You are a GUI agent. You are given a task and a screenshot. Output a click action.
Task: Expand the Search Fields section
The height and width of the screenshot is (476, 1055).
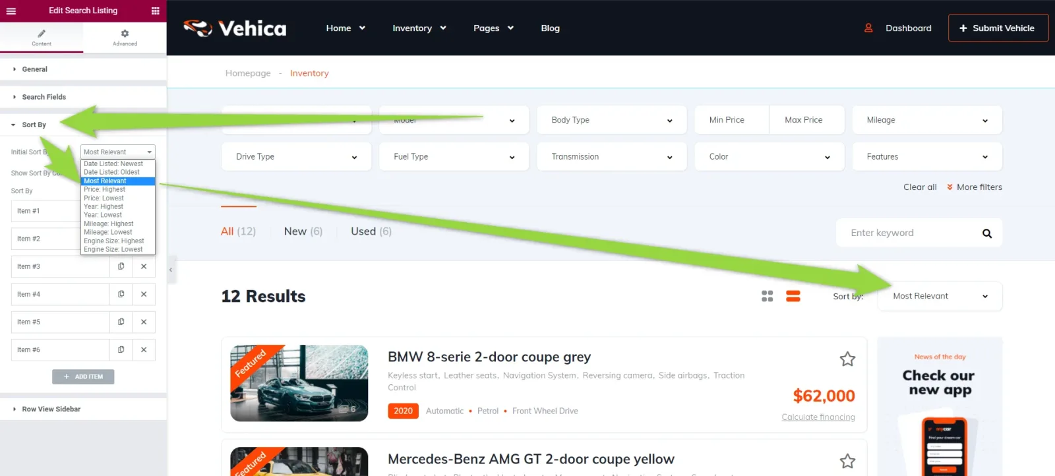coord(83,97)
